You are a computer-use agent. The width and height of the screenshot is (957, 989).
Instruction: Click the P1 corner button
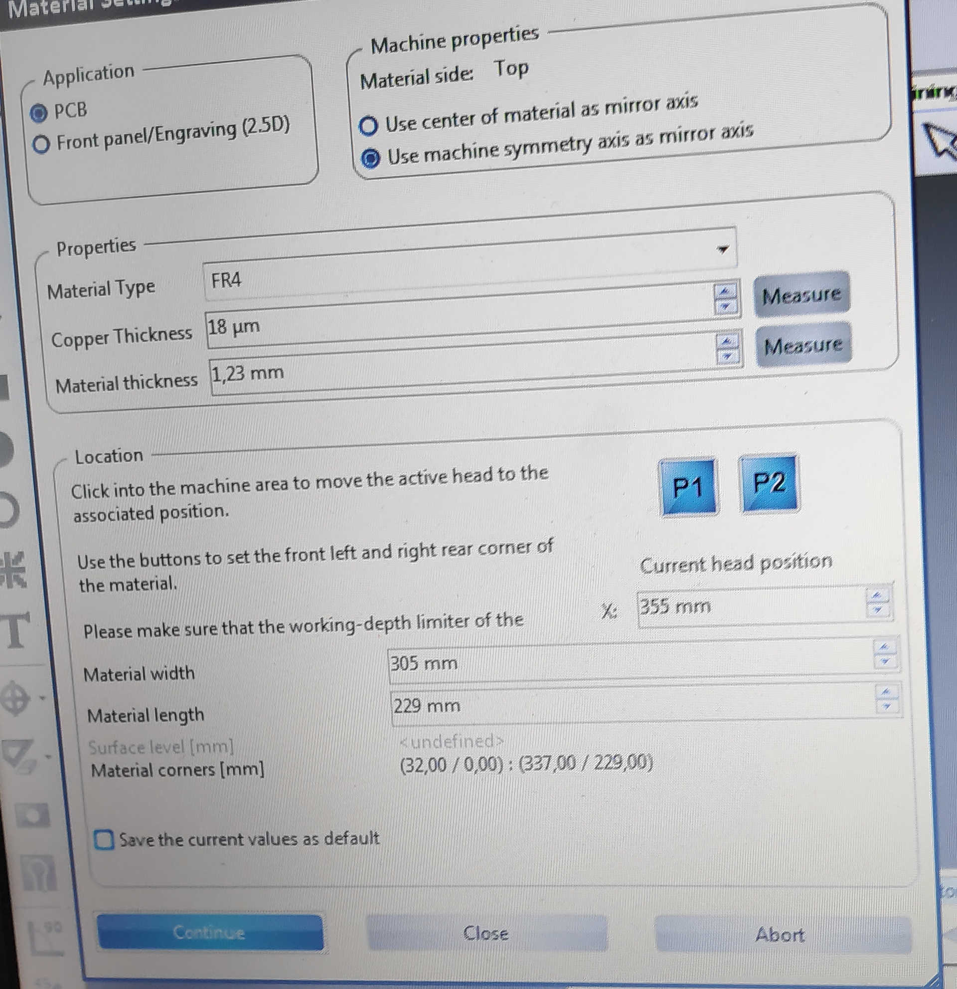(688, 487)
